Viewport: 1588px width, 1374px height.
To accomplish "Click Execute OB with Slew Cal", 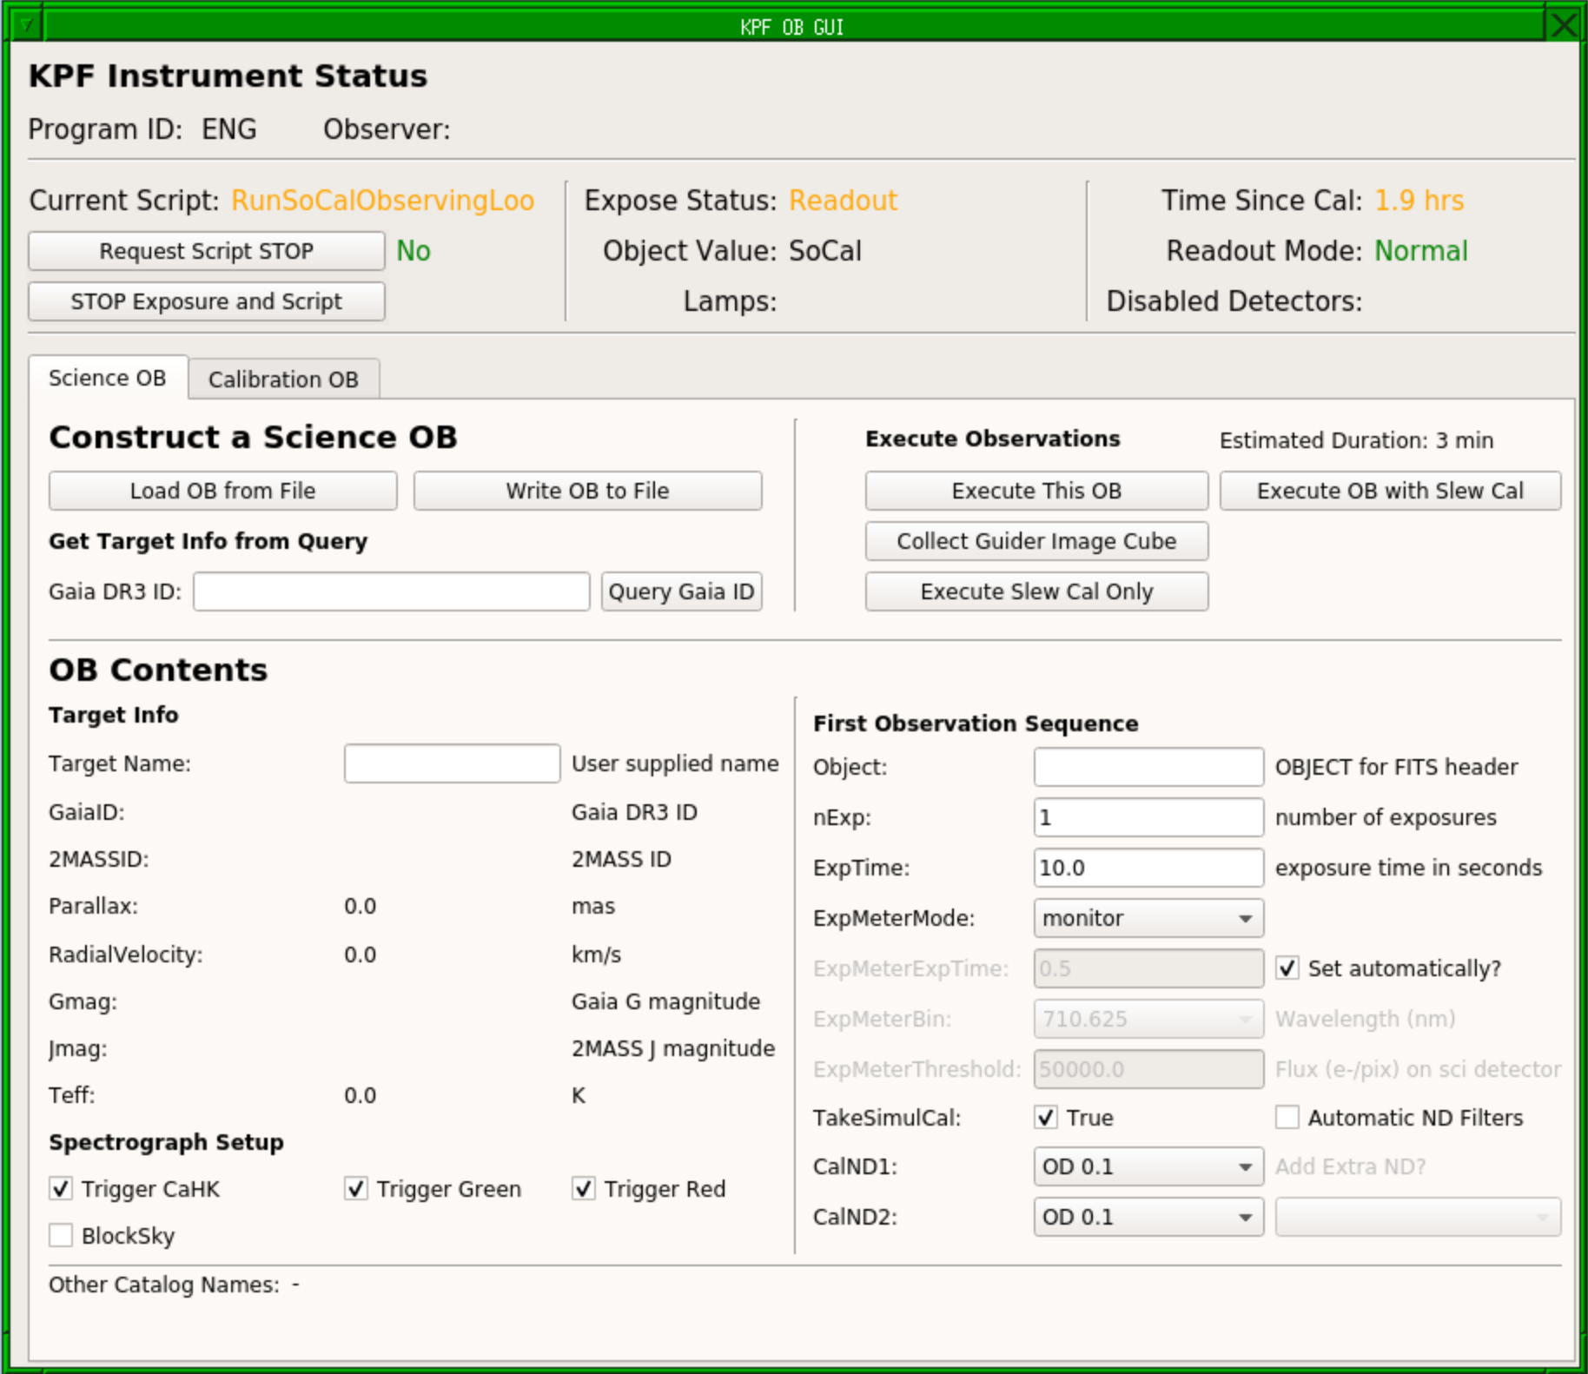I will pos(1390,491).
